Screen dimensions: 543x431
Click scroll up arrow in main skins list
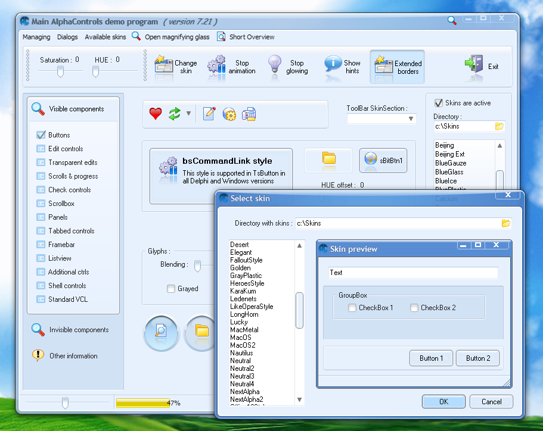(499, 146)
